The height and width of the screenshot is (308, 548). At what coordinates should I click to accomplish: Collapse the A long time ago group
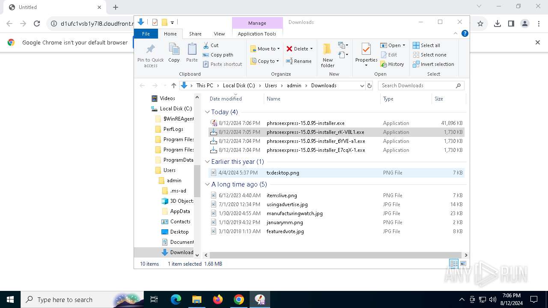[207, 184]
